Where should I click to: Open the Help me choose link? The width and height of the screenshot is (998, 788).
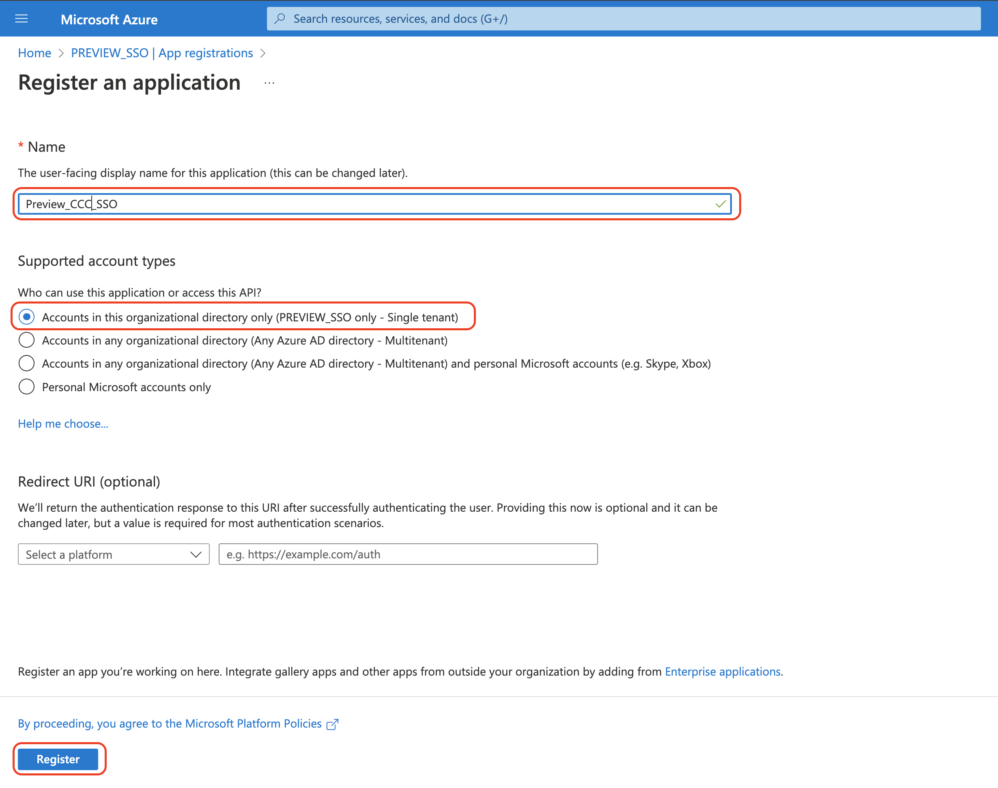tap(63, 424)
